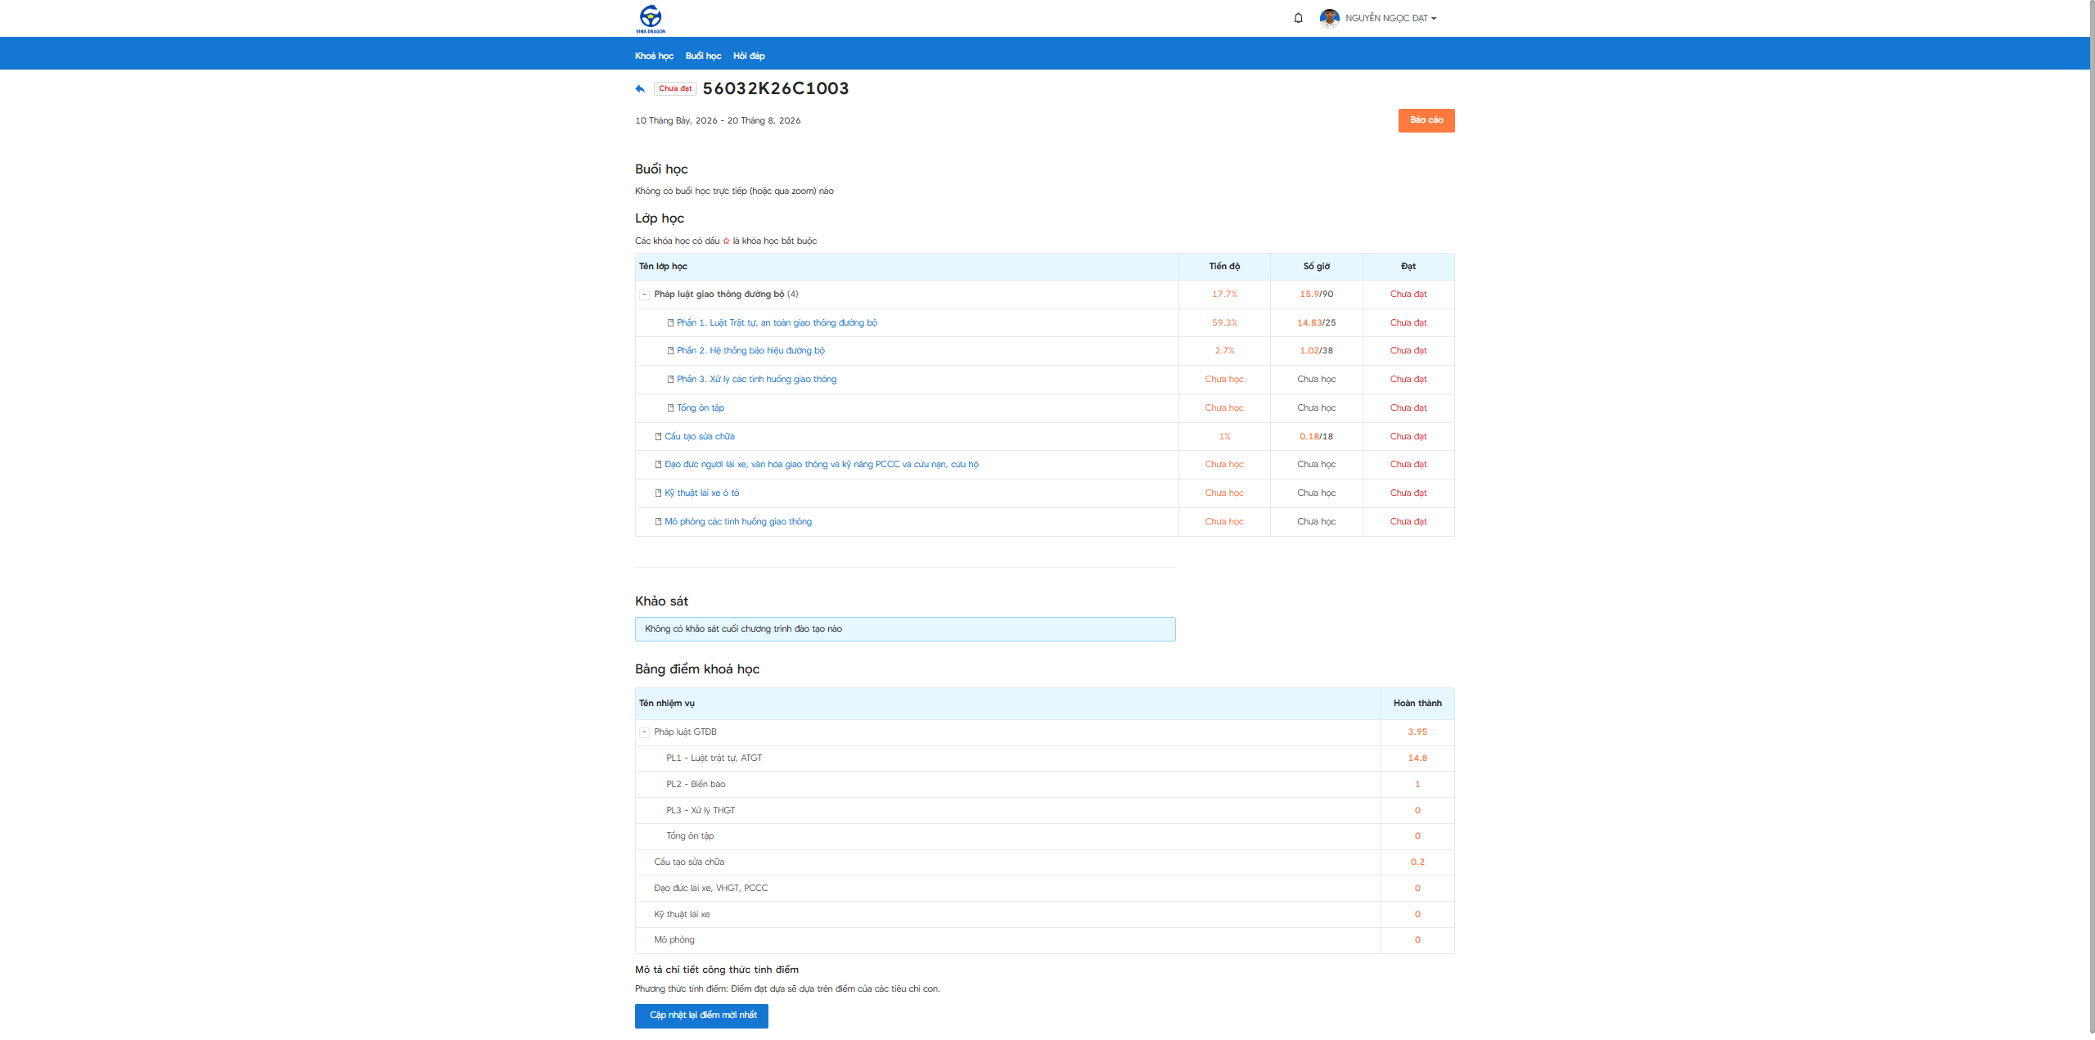The width and height of the screenshot is (2095, 1040).
Task: Collapse the Pháp luật GTĐB score group
Action: pyautogui.click(x=644, y=732)
